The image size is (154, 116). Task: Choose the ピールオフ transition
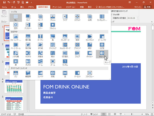[102, 37]
